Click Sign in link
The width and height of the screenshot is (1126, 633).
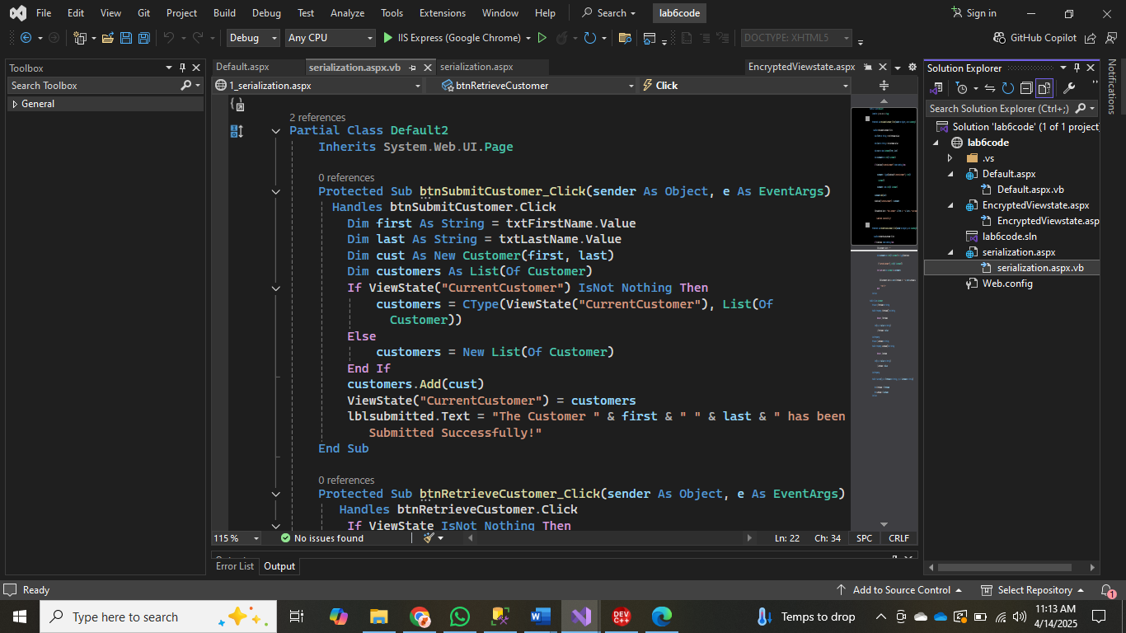[x=974, y=13]
